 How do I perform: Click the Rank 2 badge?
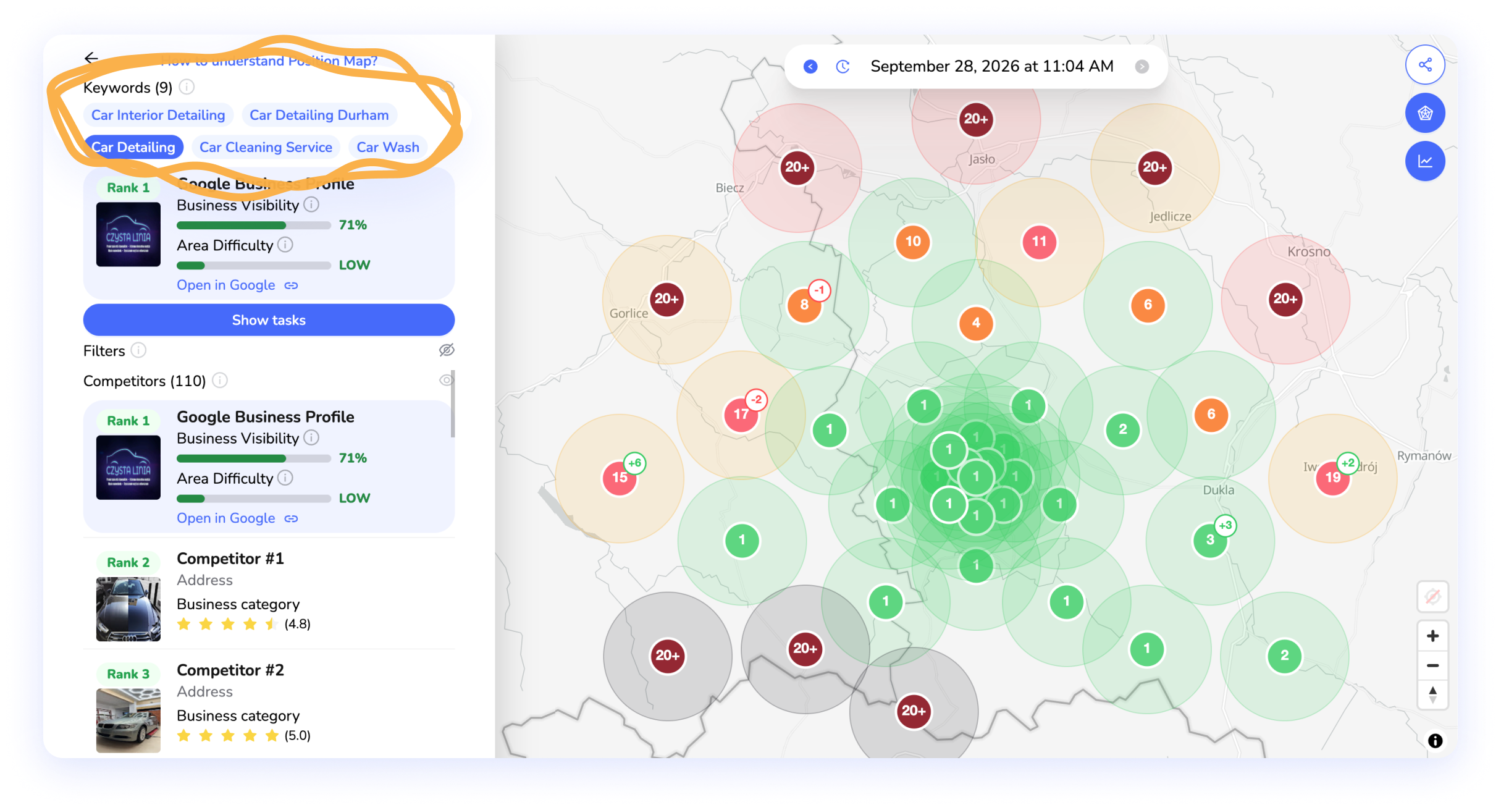coord(128,562)
